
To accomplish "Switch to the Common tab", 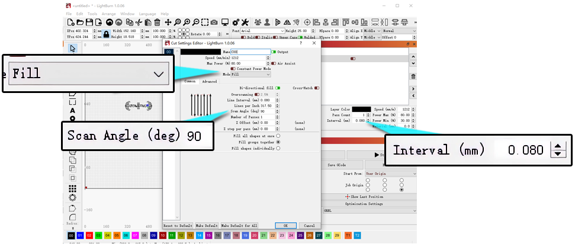I will pyautogui.click(x=190, y=82).
